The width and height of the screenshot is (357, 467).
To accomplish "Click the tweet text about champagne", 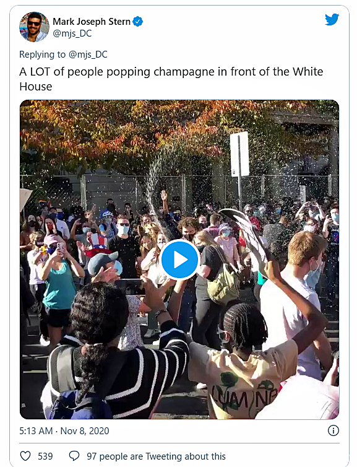I will pos(171,79).
